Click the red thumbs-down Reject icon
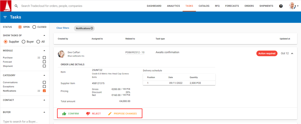 (88, 113)
